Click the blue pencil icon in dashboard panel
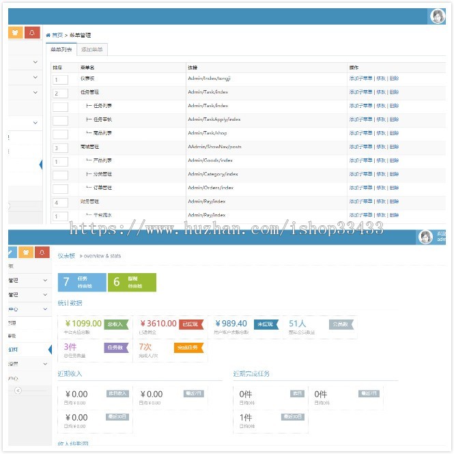This screenshot has width=454, height=454. (x=12, y=252)
